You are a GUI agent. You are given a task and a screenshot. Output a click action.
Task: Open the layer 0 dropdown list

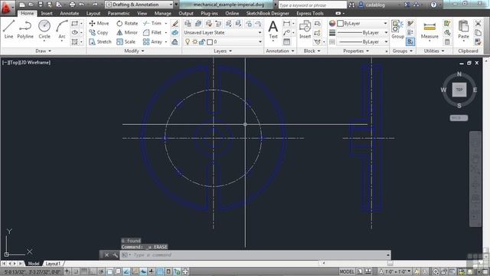click(223, 41)
